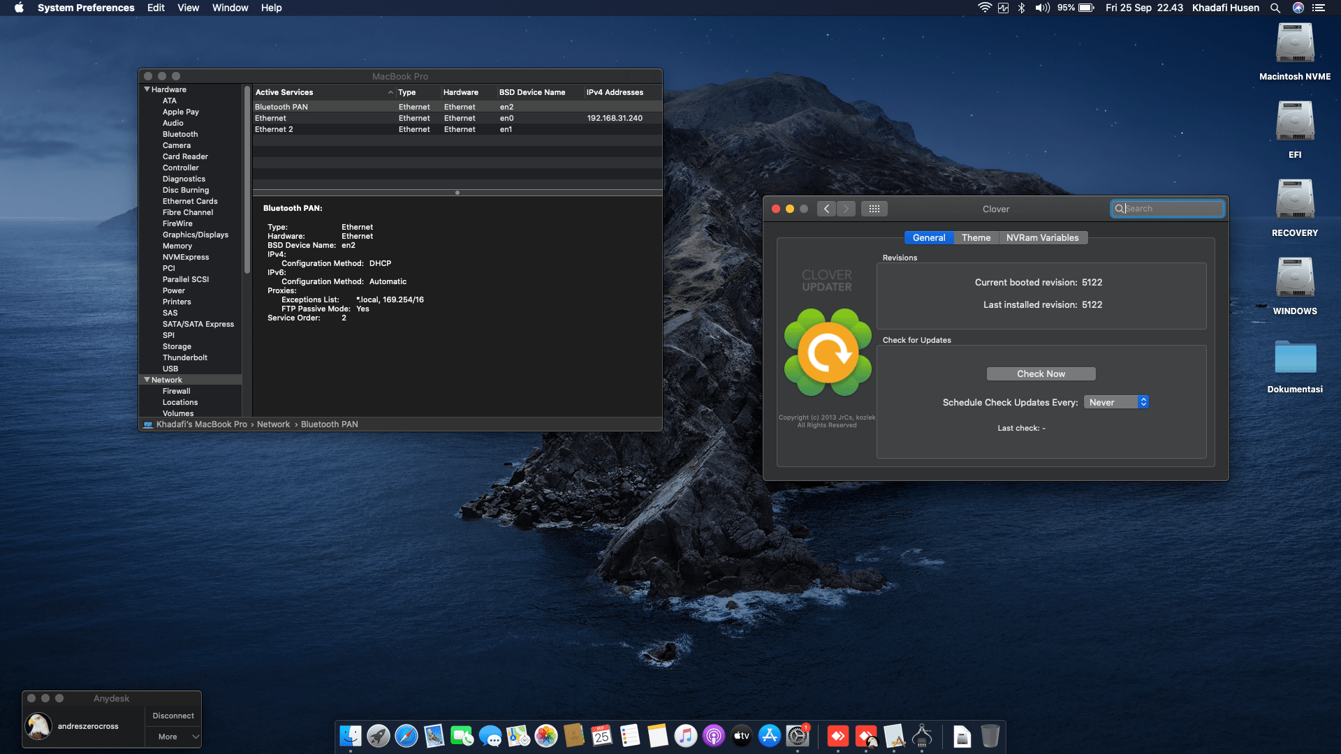
Task: Open Podcasts from the Dock
Action: (714, 736)
